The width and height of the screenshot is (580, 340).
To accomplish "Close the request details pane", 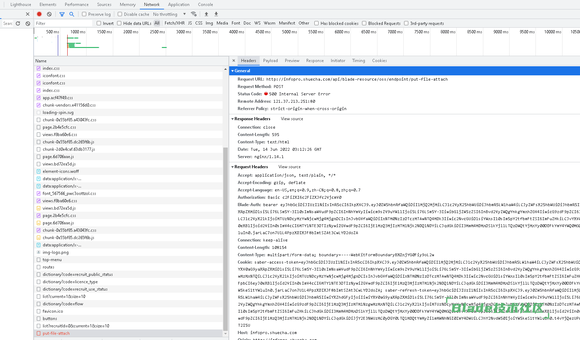I will [234, 61].
